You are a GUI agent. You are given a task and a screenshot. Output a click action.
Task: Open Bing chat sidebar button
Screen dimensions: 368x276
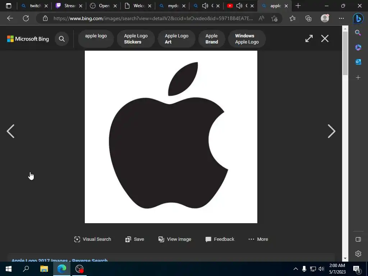point(358,18)
